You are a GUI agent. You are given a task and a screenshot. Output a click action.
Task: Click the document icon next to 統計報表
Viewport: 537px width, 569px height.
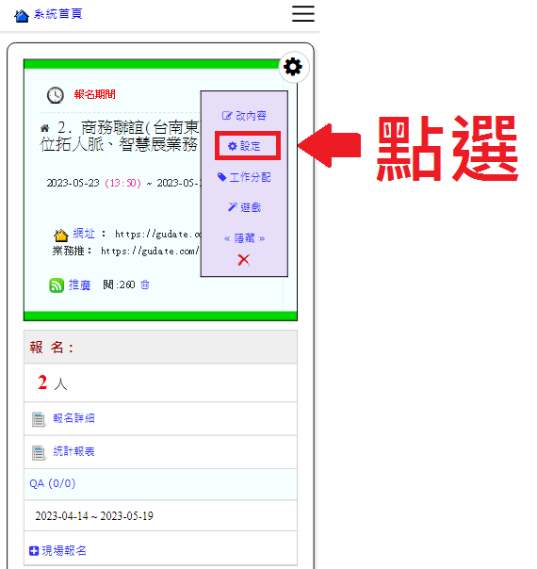pyautogui.click(x=38, y=452)
